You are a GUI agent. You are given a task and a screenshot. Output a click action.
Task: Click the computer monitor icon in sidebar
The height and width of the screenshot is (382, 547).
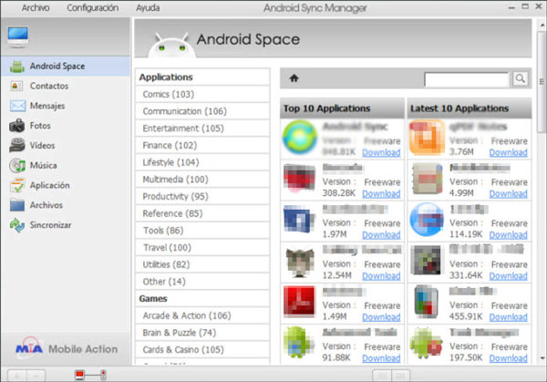click(18, 36)
